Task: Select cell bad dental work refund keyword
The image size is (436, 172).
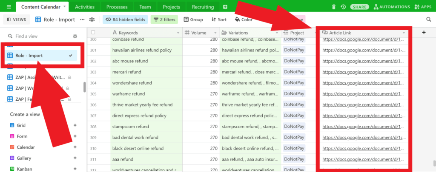Action: (146, 137)
